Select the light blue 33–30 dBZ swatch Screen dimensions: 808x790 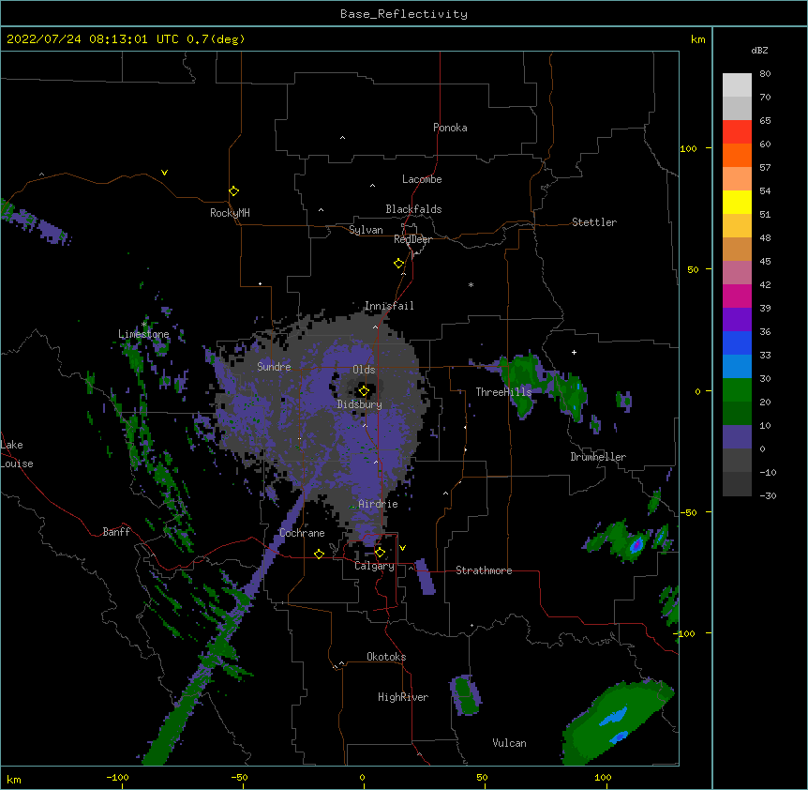(737, 367)
